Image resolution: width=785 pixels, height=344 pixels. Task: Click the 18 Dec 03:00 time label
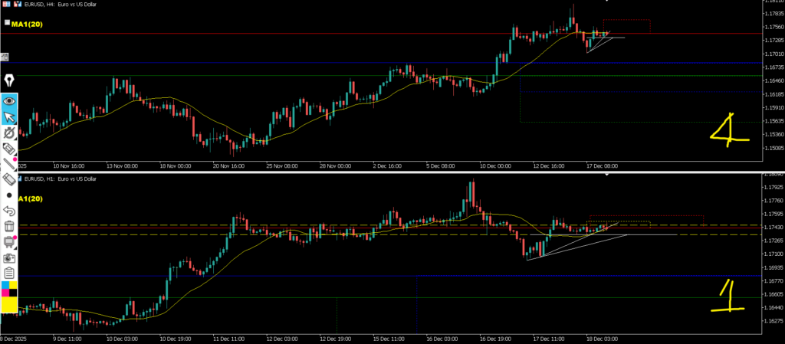(603, 339)
